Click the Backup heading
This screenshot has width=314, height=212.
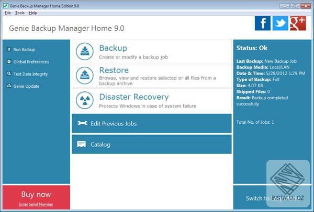(113, 48)
